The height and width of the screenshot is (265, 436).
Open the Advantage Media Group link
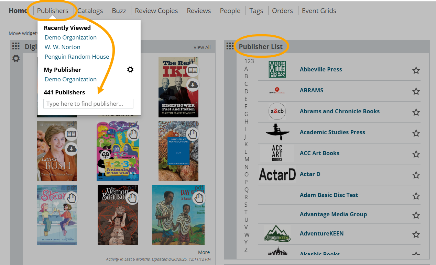[334, 214]
